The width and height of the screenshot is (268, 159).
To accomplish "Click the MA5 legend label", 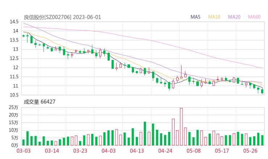I will point(195,17).
